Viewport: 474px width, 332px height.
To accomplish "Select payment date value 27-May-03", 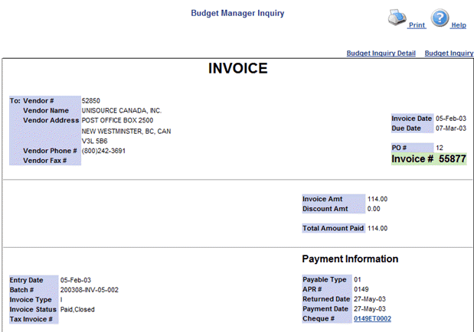I will pos(369,309).
